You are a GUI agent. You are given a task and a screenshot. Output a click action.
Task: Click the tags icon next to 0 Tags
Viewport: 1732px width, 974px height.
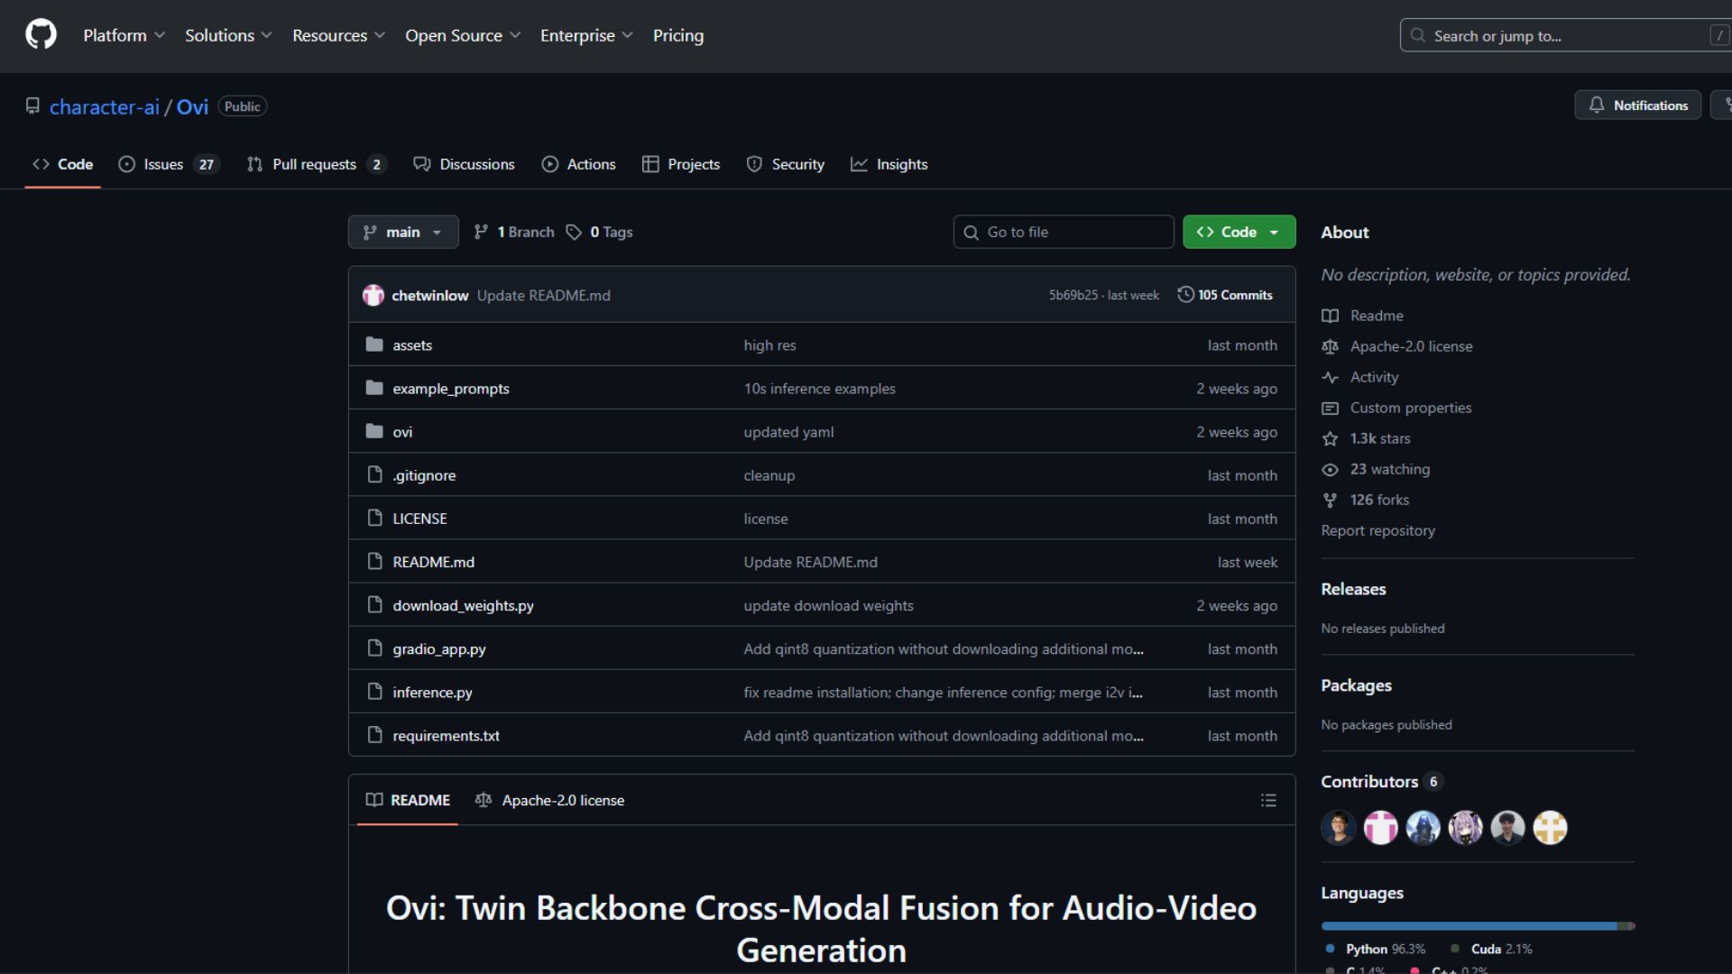(x=574, y=233)
